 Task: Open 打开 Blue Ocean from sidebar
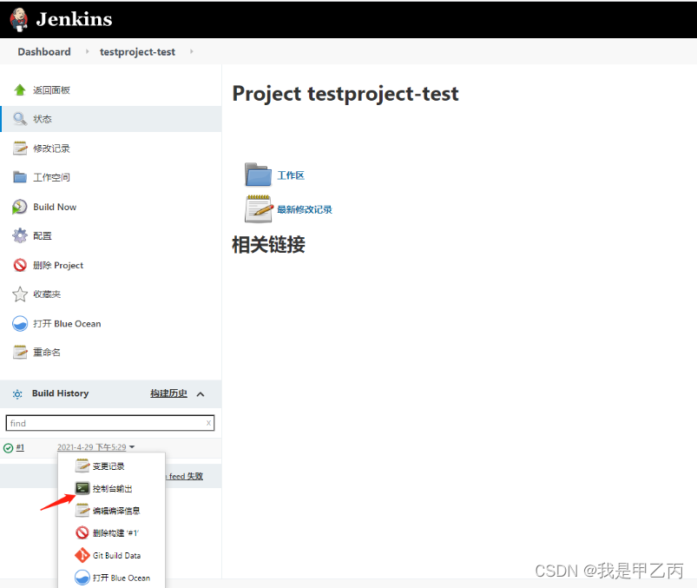pyautogui.click(x=67, y=323)
